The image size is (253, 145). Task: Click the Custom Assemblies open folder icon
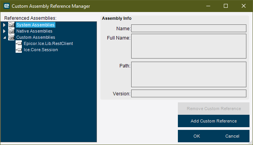(11, 37)
